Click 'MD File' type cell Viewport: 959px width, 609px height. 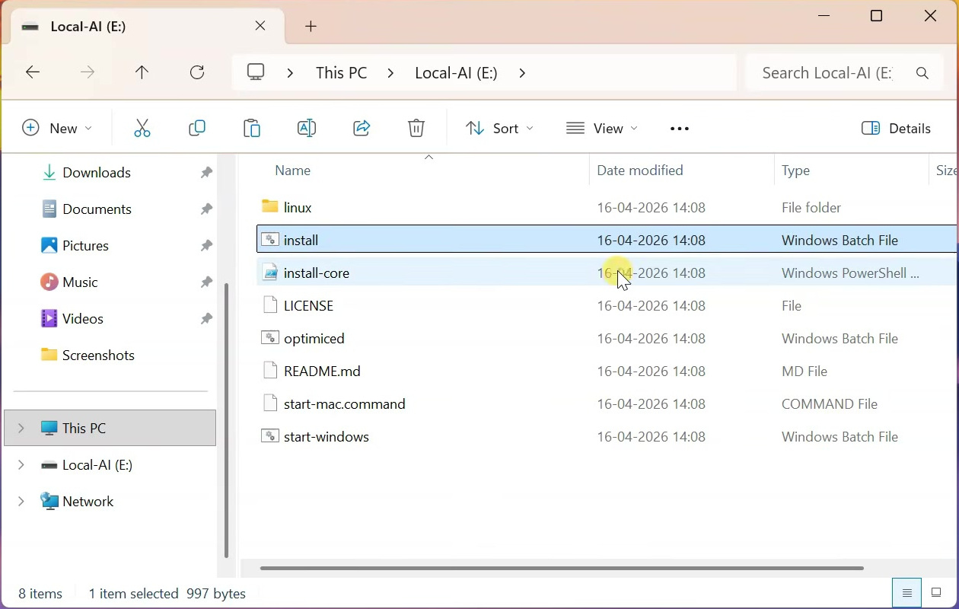pos(804,371)
